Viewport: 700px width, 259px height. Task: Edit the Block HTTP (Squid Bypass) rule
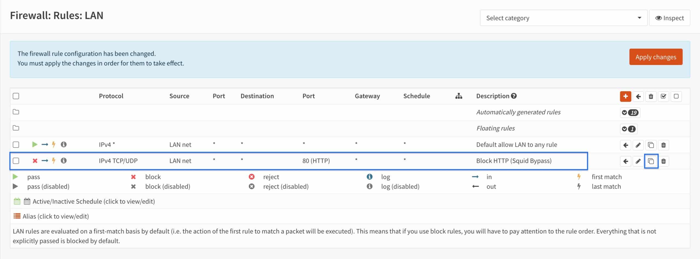tap(638, 161)
